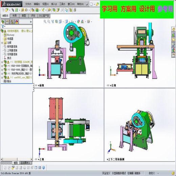This screenshot has height=176, width=176.
Task: Open the 工具 (Tools) menu
Action: 62,4
